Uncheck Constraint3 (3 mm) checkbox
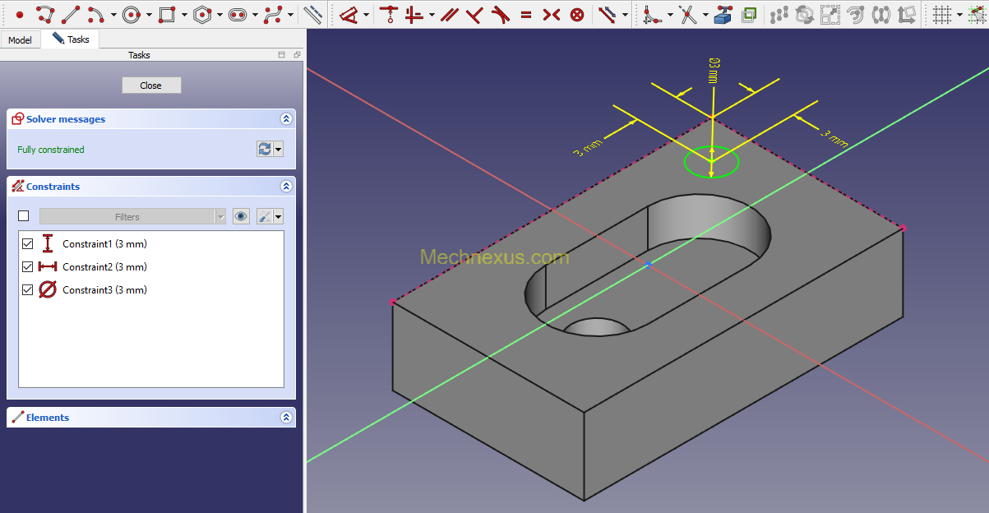The image size is (989, 513). click(x=27, y=290)
